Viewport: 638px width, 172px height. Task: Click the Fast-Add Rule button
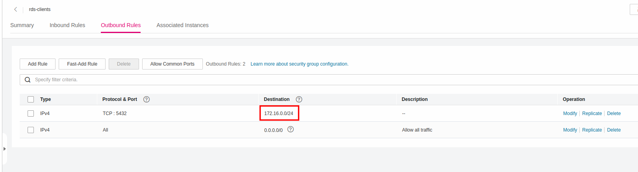point(82,64)
